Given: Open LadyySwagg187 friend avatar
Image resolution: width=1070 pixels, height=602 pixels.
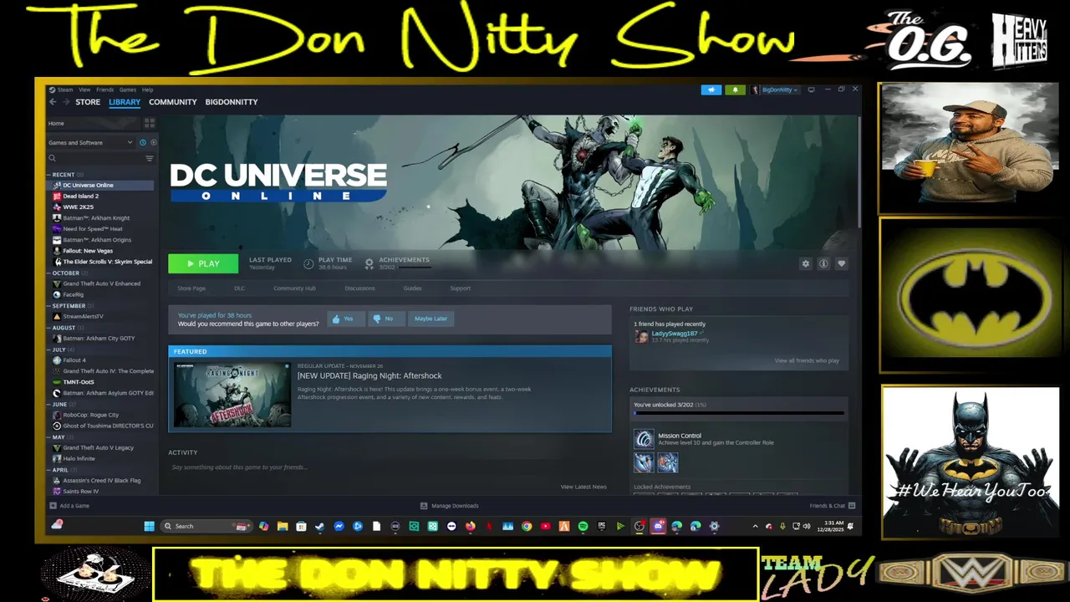Looking at the screenshot, I should [x=641, y=336].
